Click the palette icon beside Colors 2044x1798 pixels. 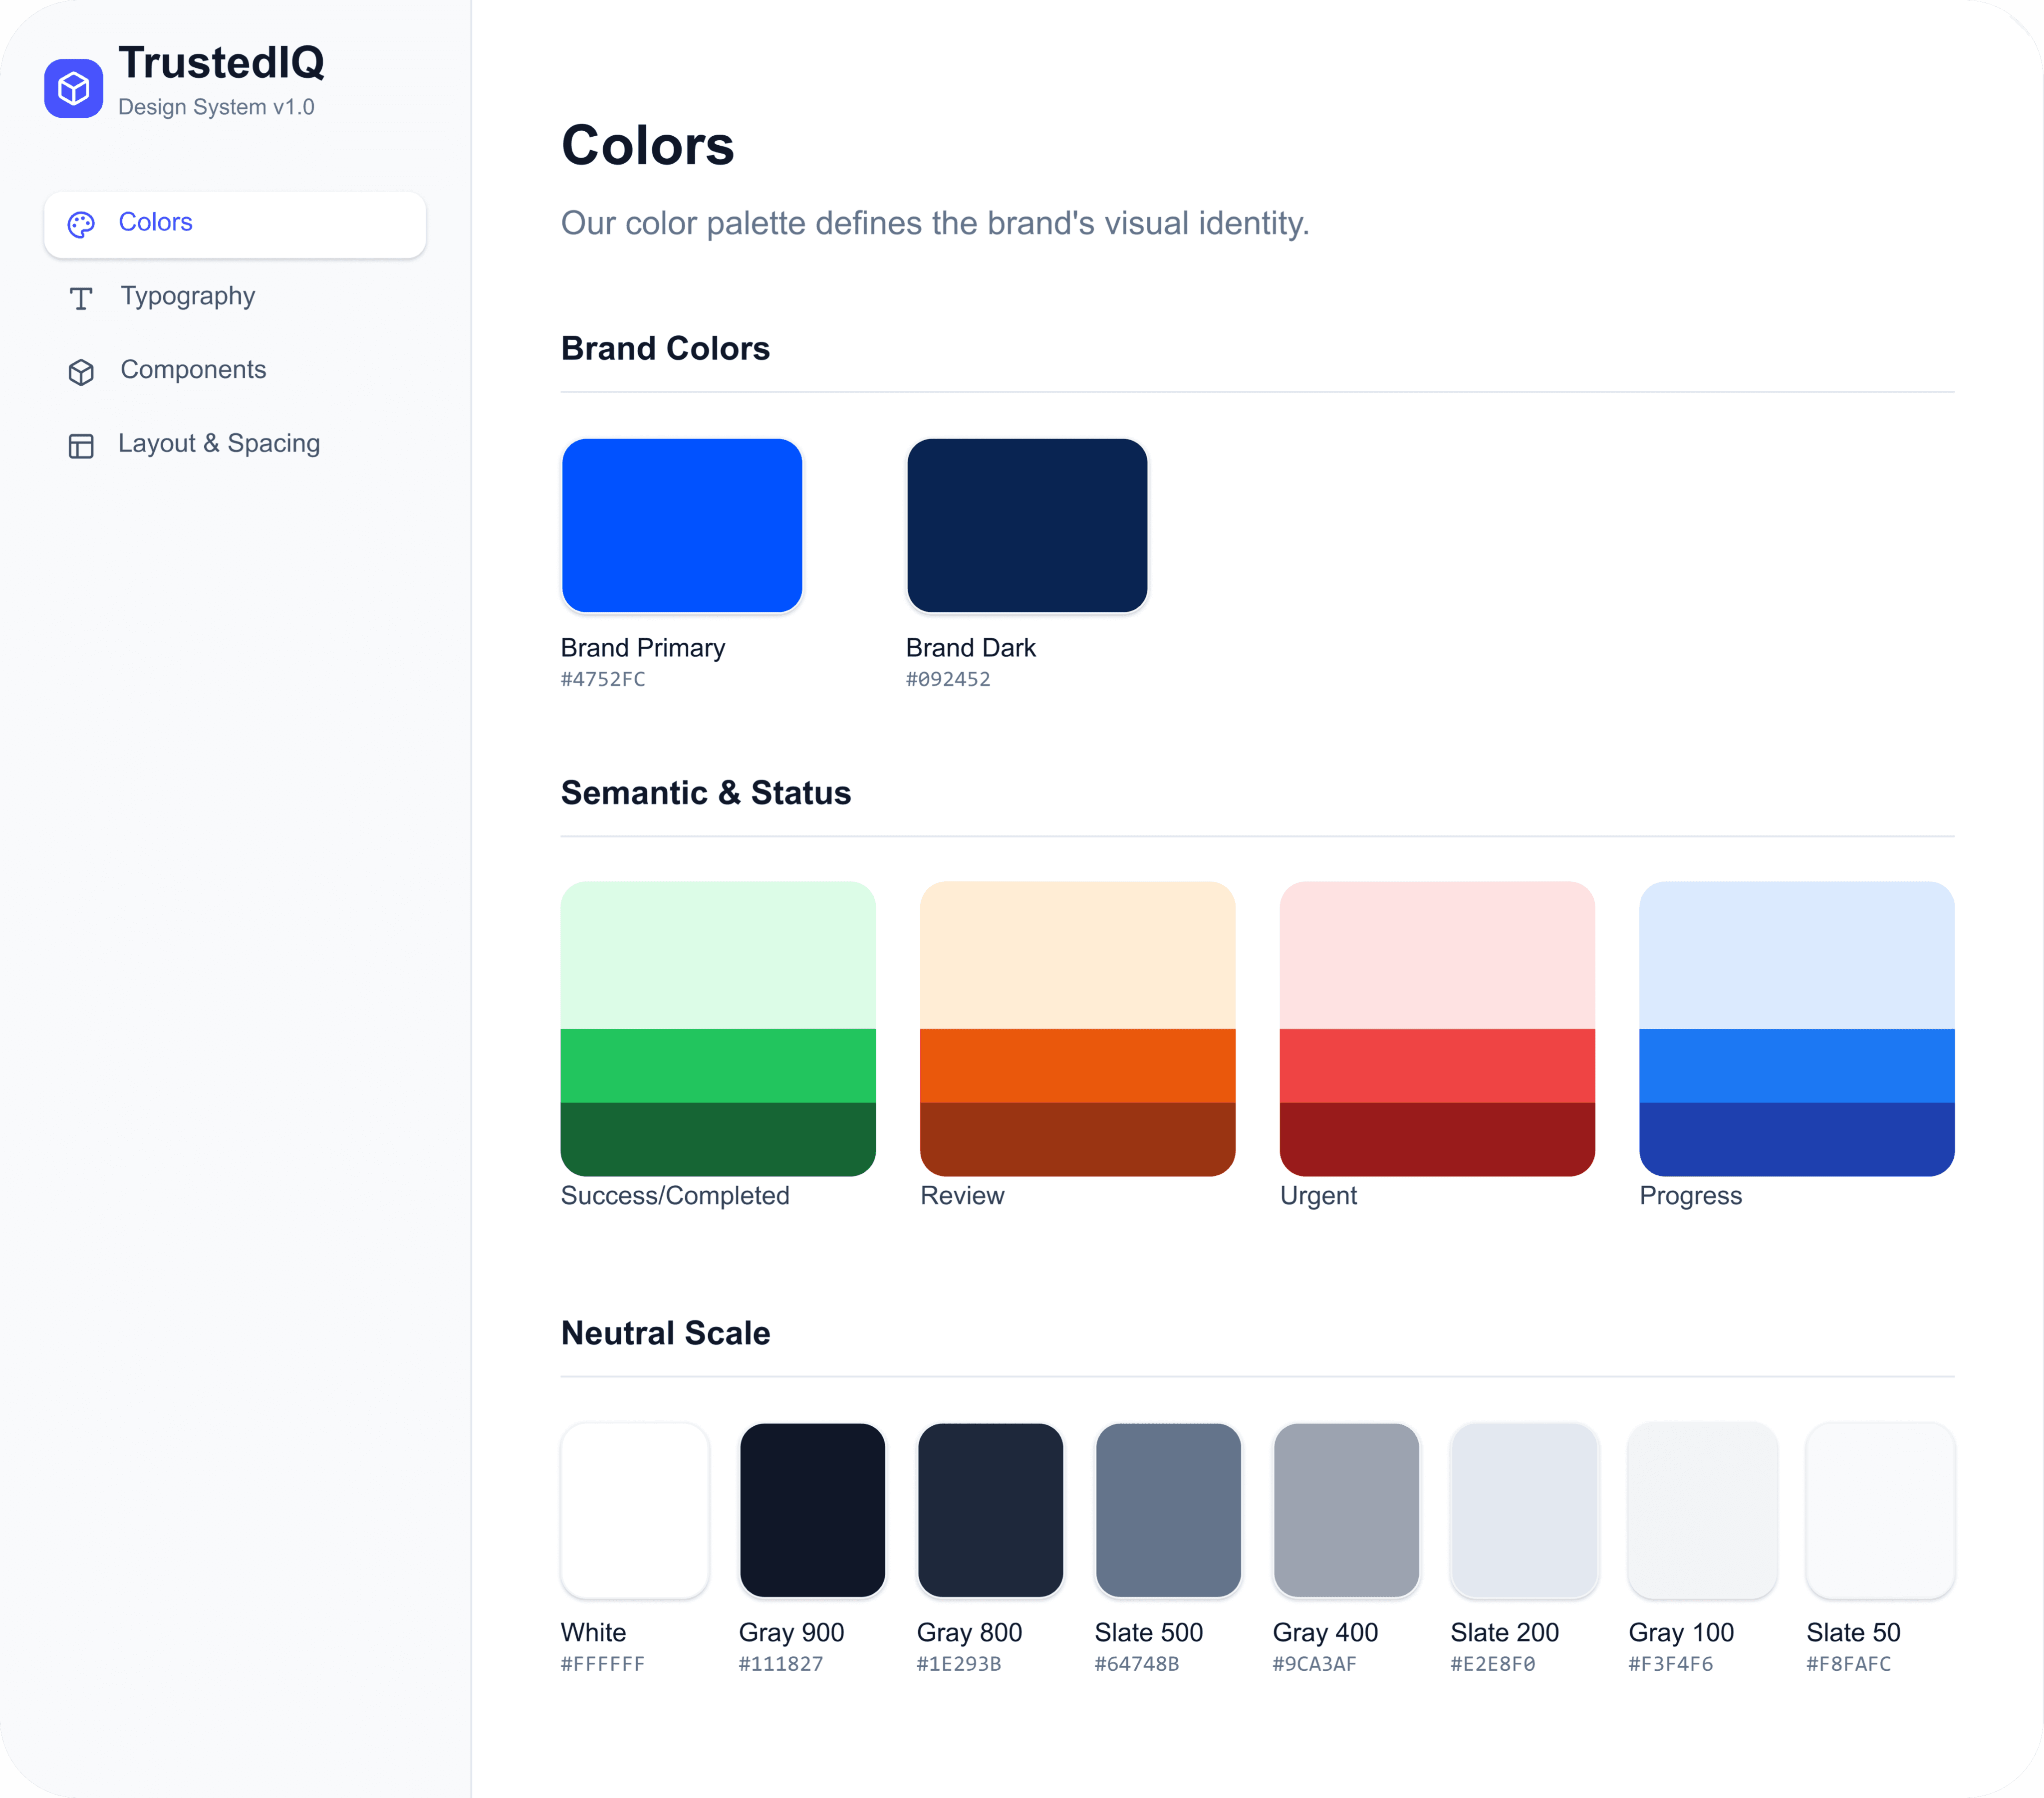click(81, 224)
